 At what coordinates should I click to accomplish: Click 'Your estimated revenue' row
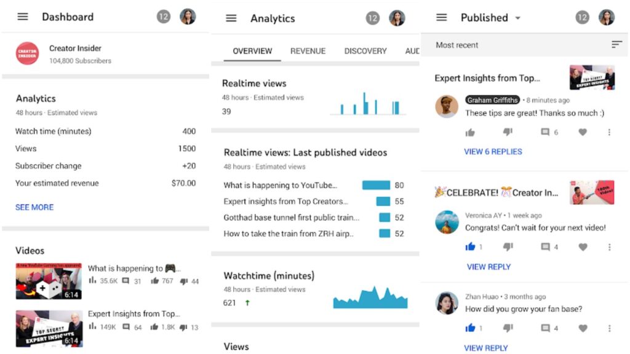tap(106, 183)
